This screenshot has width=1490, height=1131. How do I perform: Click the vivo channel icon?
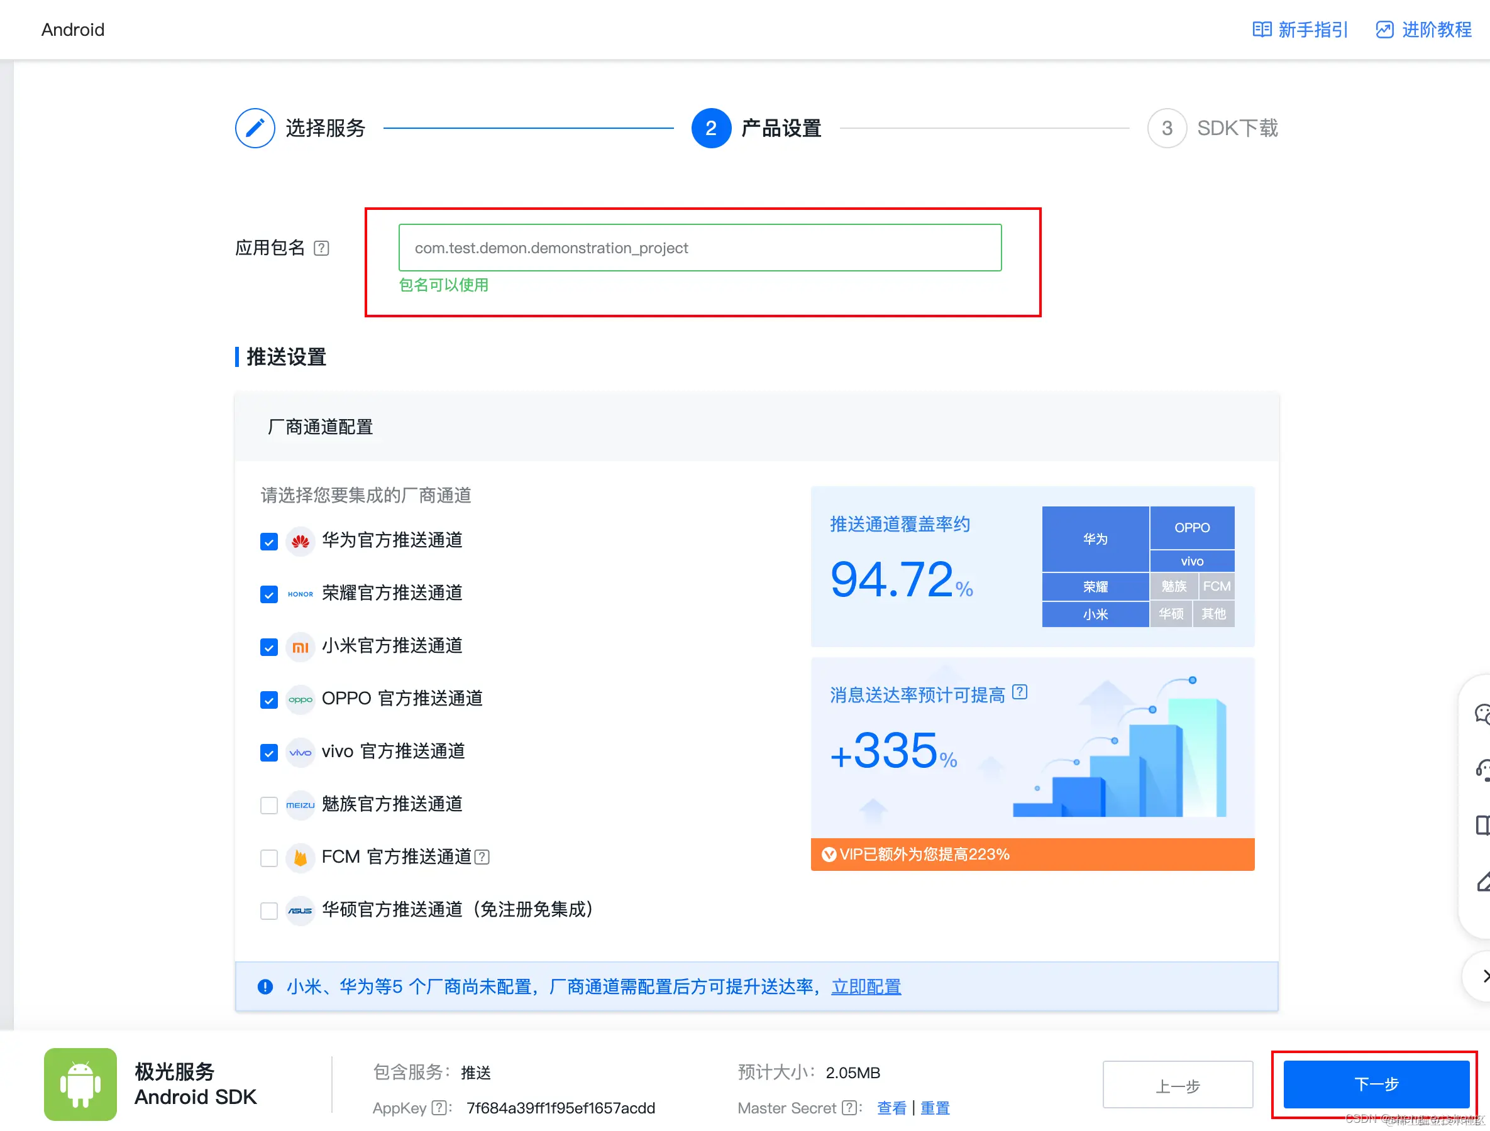pos(301,752)
